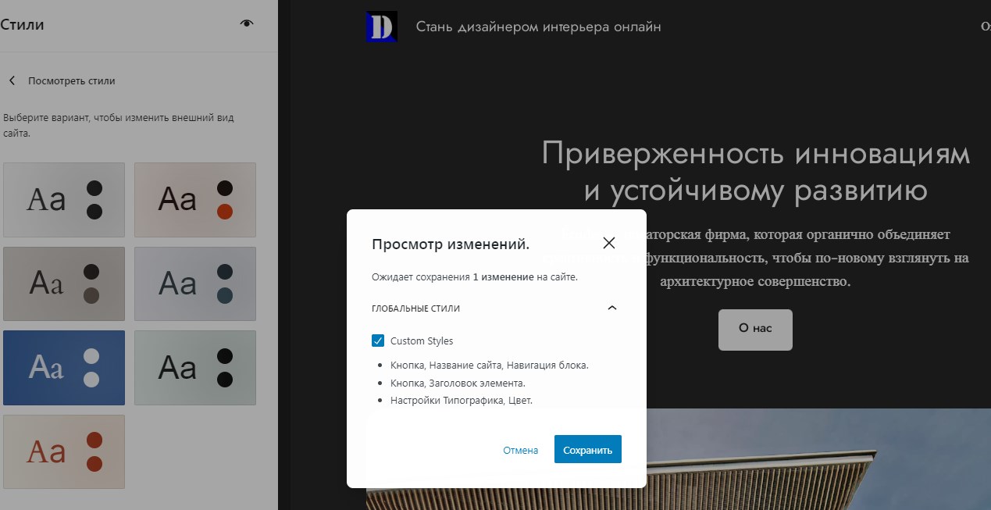Click the О нас button on page

tap(755, 330)
